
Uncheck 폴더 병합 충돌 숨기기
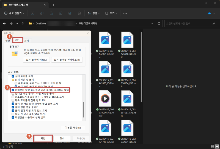pyautogui.click(x=13, y=107)
